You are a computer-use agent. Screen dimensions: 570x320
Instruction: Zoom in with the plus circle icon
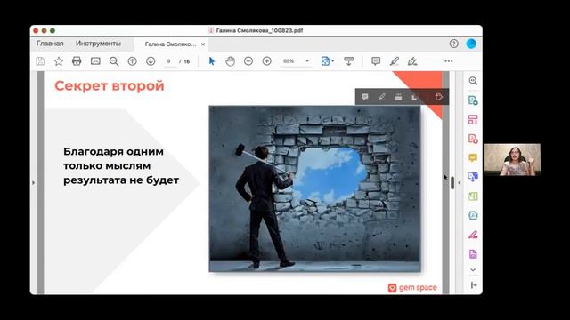coord(267,61)
